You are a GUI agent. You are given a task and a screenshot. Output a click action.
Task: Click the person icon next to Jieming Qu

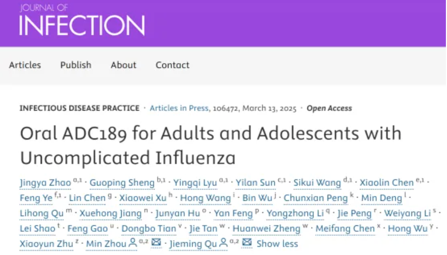(223, 242)
